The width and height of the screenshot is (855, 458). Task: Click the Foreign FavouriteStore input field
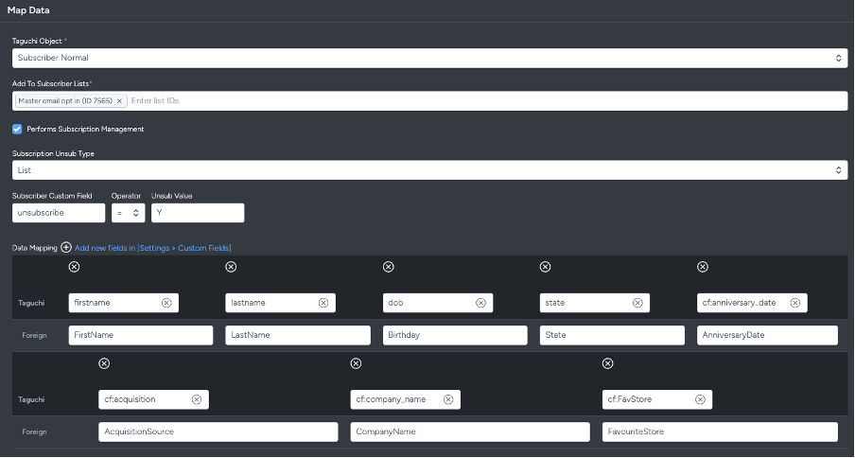(719, 432)
